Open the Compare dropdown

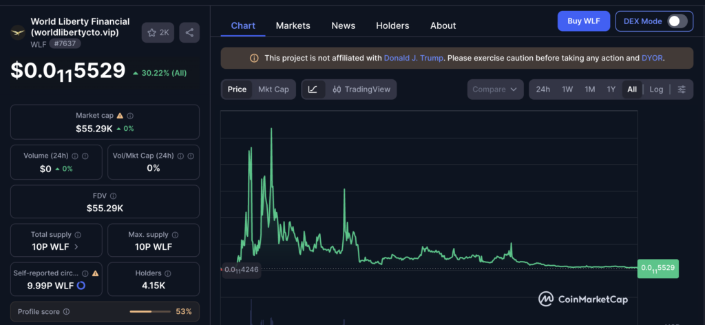pos(495,90)
